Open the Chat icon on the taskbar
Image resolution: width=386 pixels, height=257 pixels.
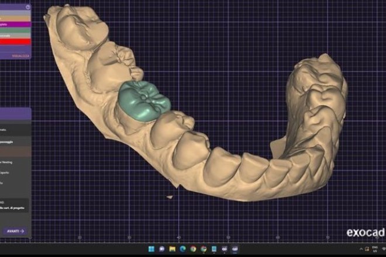point(162,249)
